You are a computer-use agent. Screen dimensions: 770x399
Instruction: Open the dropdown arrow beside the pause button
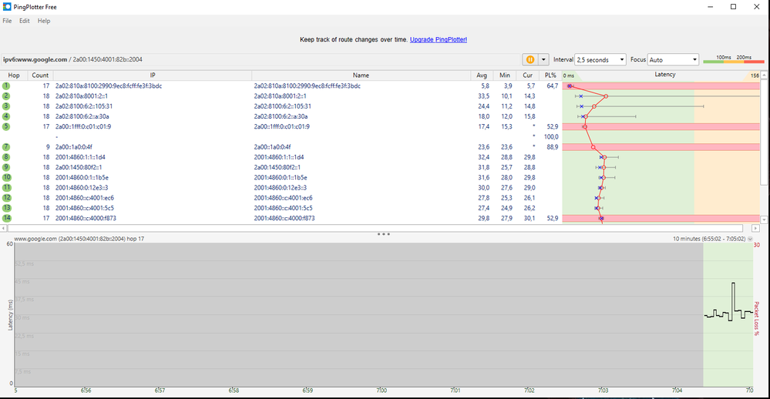point(543,59)
